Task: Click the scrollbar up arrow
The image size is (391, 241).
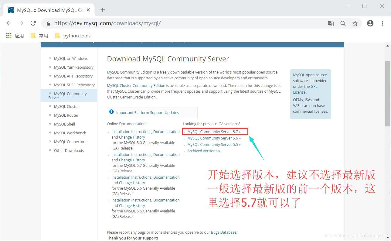Action: pos(388,46)
